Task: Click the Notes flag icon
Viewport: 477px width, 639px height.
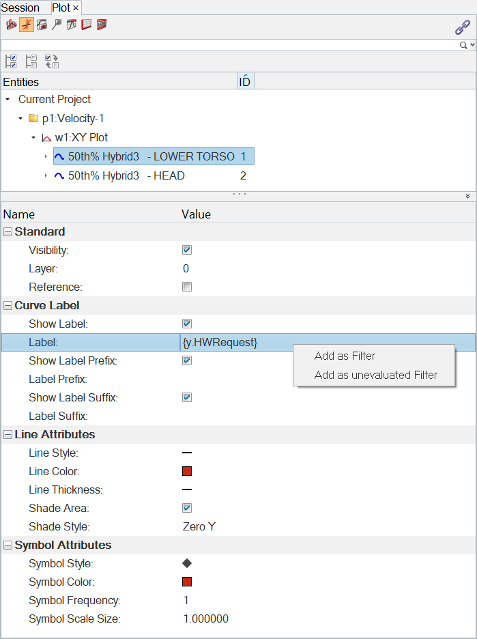Action: pyautogui.click(x=56, y=25)
